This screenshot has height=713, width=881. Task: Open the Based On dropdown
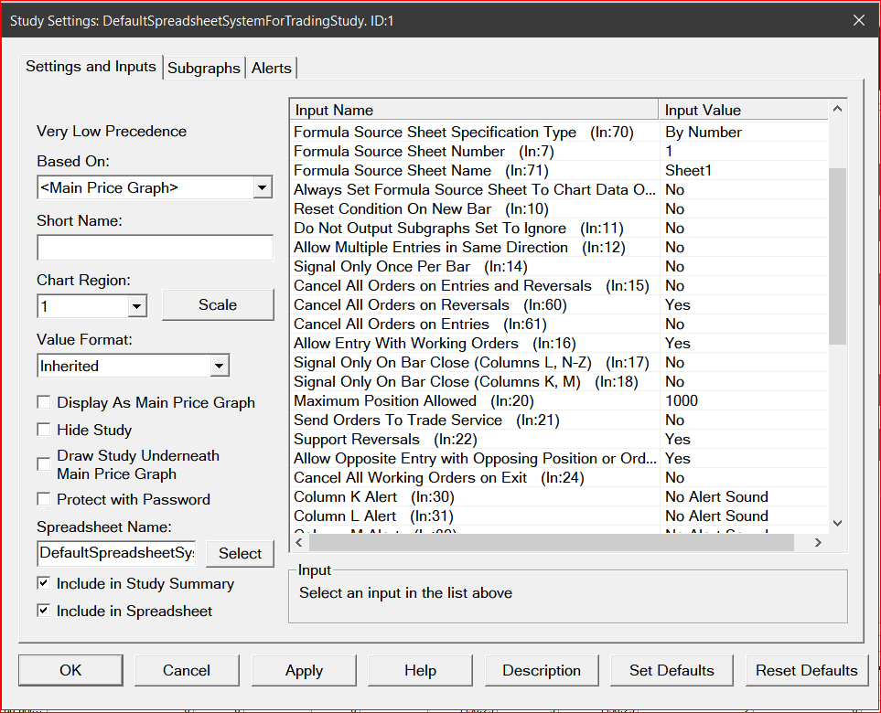pos(262,187)
